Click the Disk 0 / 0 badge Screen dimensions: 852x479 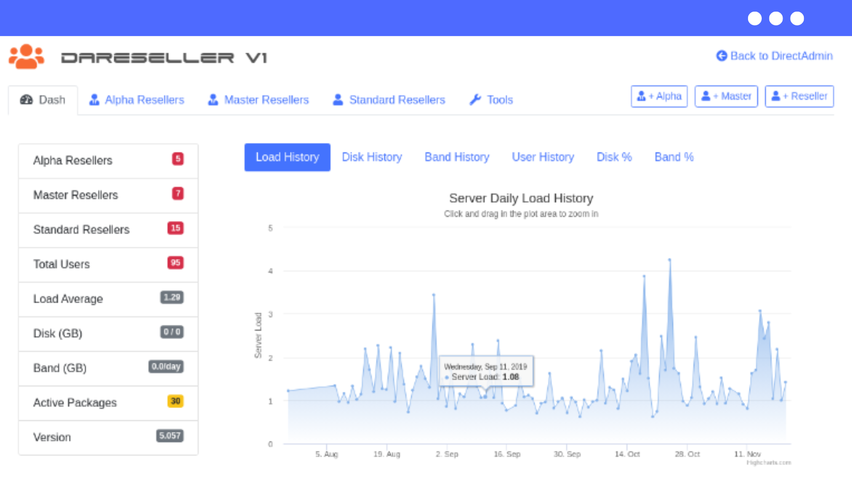click(172, 332)
